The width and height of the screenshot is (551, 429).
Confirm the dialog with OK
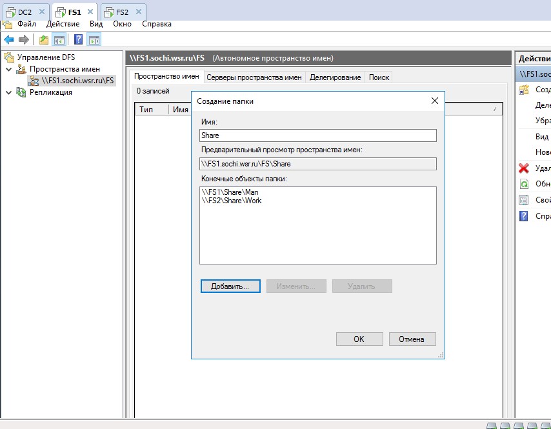(x=359, y=339)
